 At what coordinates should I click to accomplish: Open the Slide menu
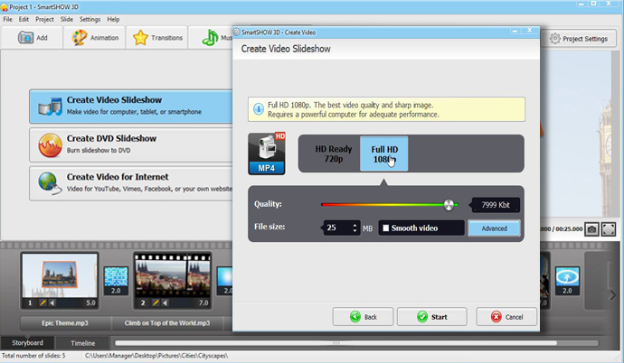tap(66, 19)
